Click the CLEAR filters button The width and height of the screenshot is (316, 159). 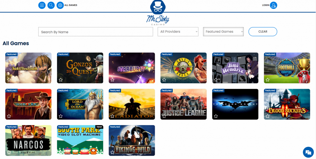pos(263,32)
